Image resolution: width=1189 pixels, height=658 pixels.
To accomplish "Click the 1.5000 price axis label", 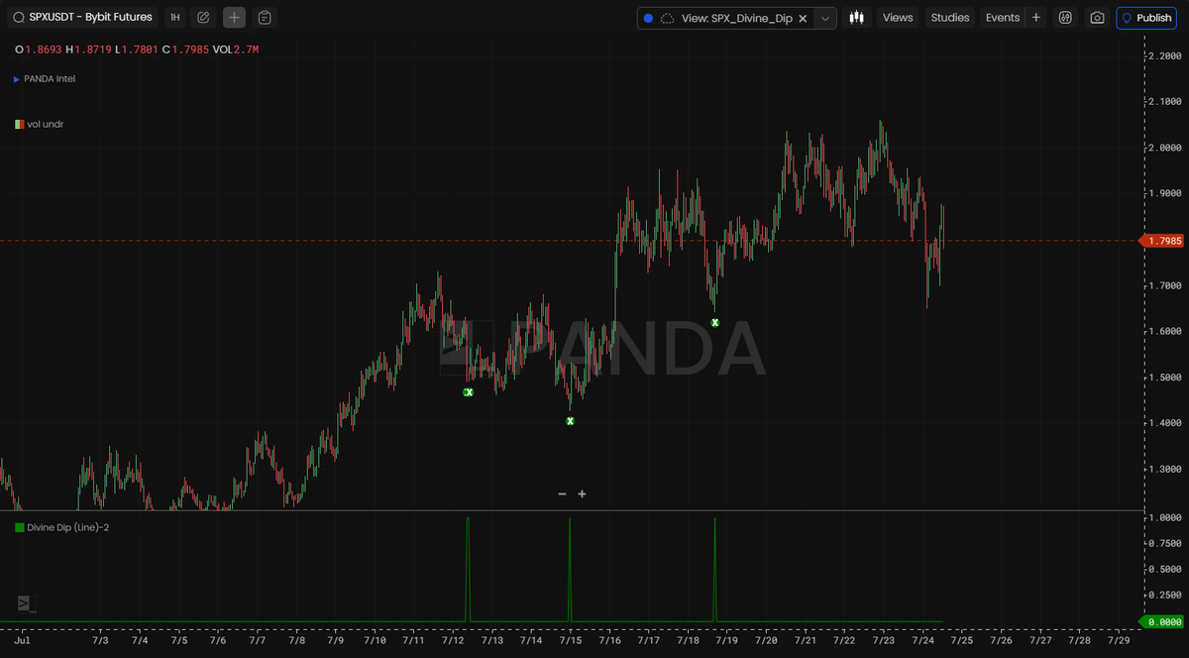I will click(x=1164, y=378).
